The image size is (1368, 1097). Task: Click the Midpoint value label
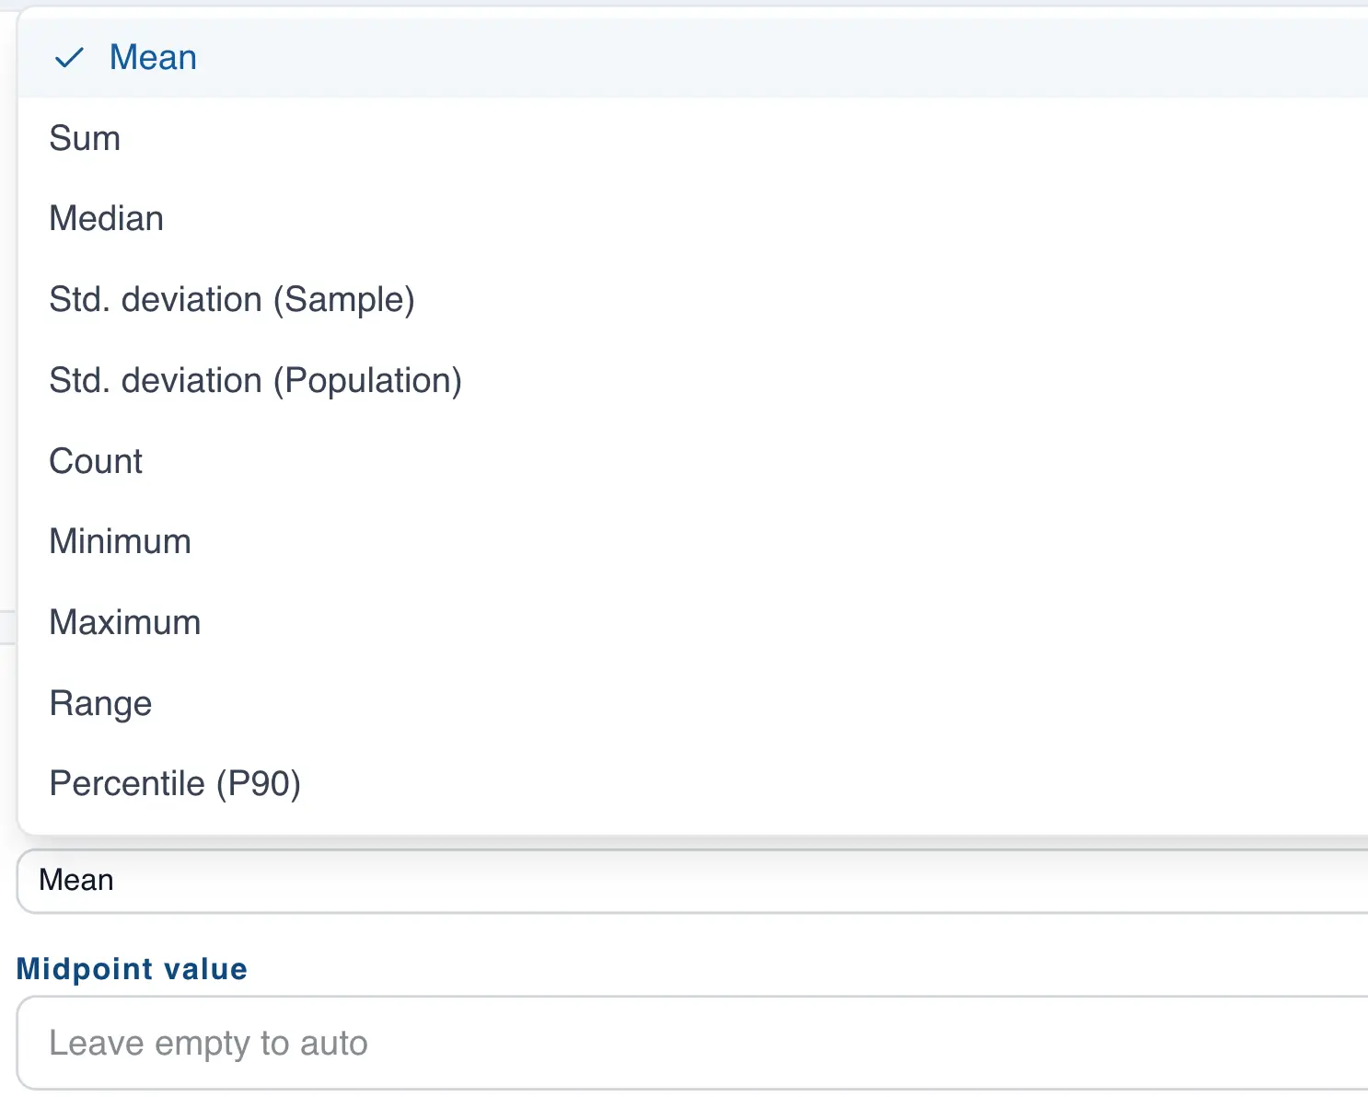[131, 968]
